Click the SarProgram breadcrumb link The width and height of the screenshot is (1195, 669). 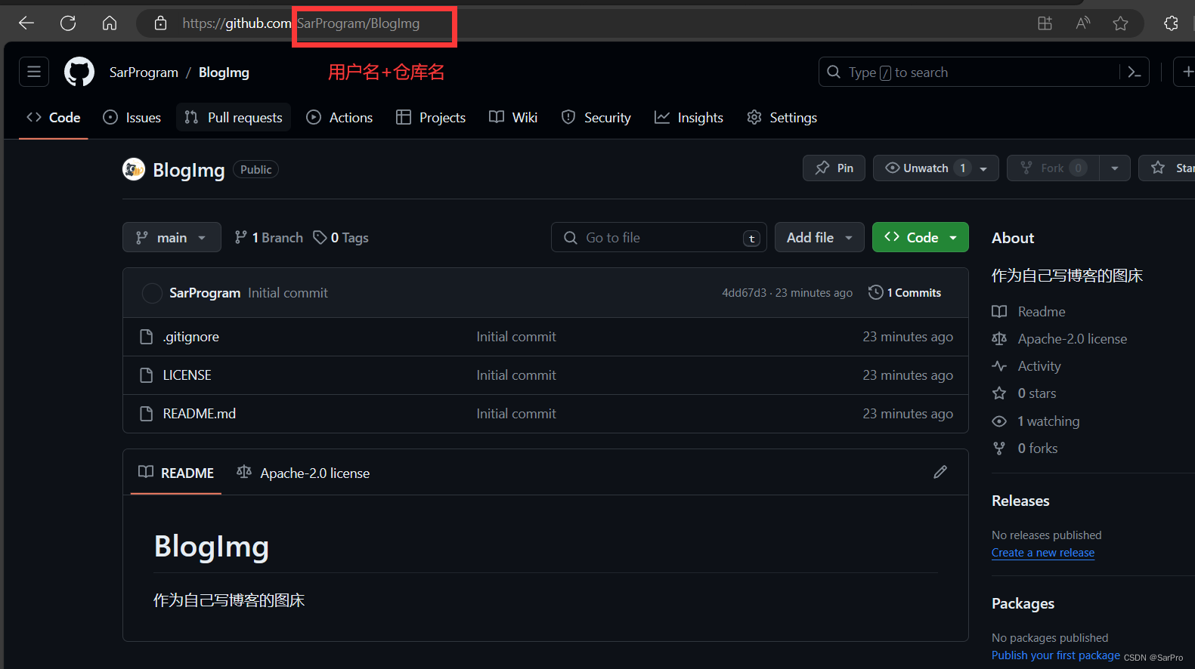point(144,72)
